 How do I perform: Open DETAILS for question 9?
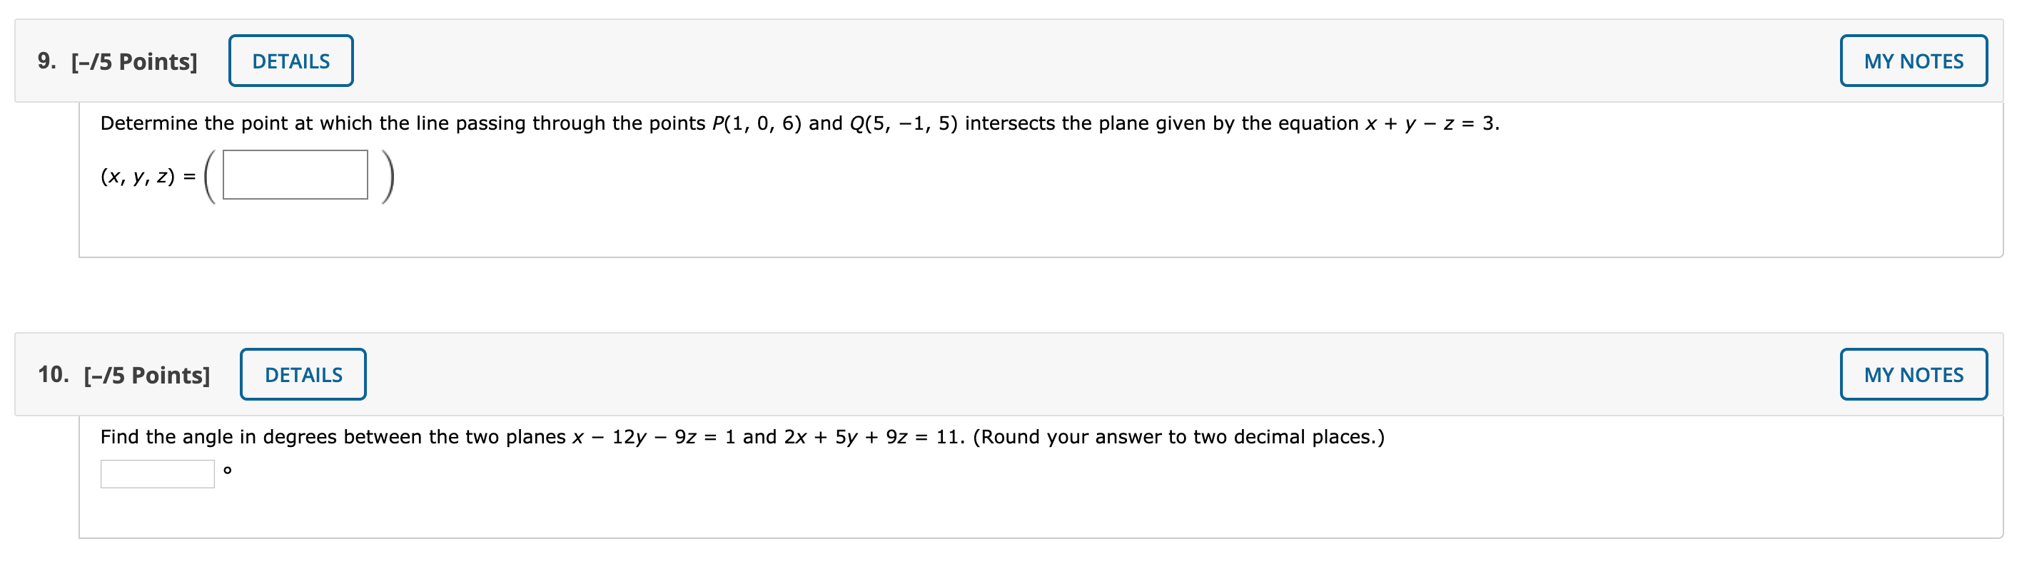coord(290,60)
